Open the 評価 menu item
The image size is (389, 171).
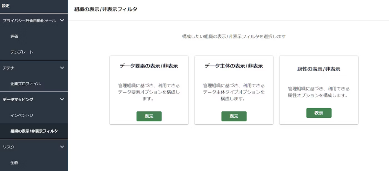tap(14, 36)
